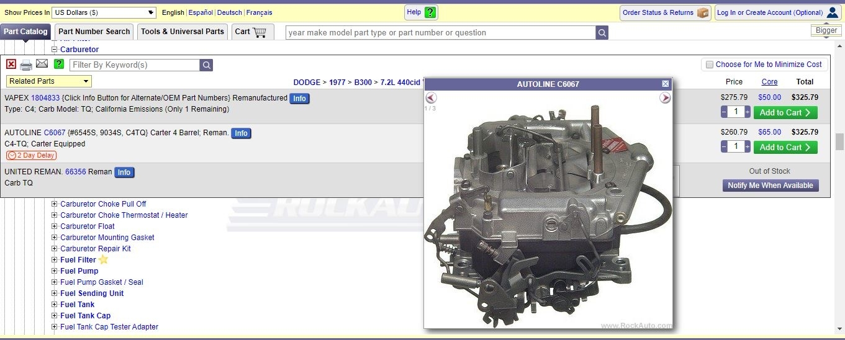This screenshot has width=845, height=340.
Task: Expand the Fuel Pump category
Action: coord(55,271)
